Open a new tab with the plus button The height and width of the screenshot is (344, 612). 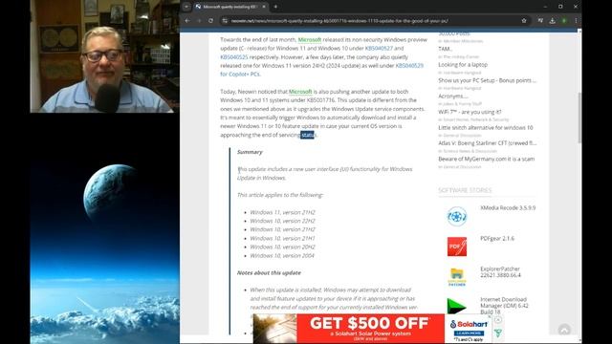click(x=275, y=7)
